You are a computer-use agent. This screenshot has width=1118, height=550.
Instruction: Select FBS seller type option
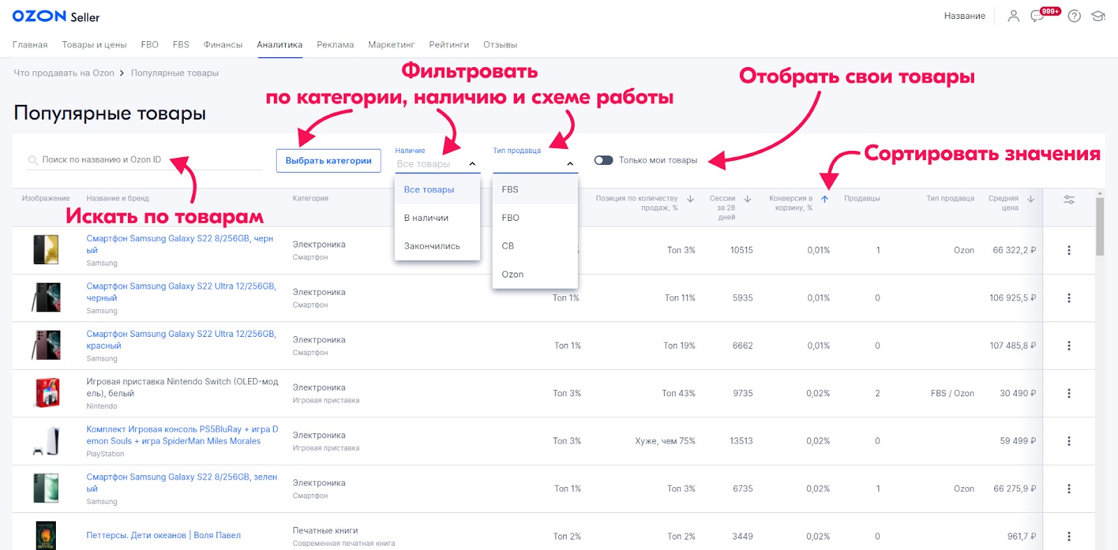(x=535, y=189)
